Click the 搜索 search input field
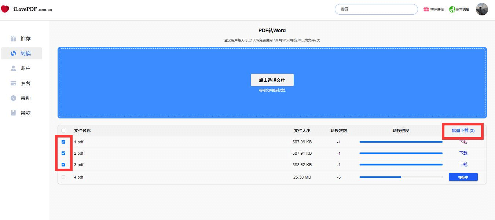This screenshot has width=495, height=220. click(x=376, y=9)
